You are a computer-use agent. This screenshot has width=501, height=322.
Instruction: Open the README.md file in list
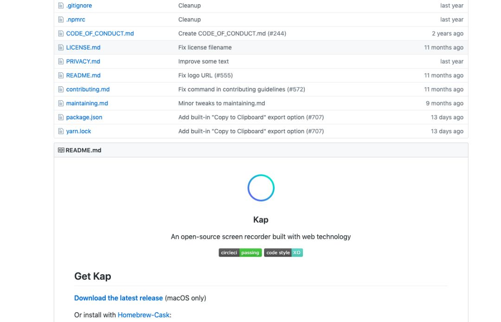coord(83,75)
